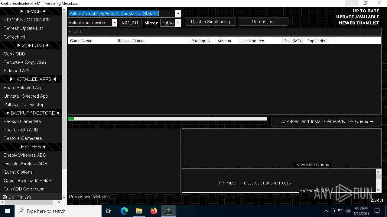This screenshot has height=217, width=387.
Task: Click into the Search field
Action: coord(224,32)
